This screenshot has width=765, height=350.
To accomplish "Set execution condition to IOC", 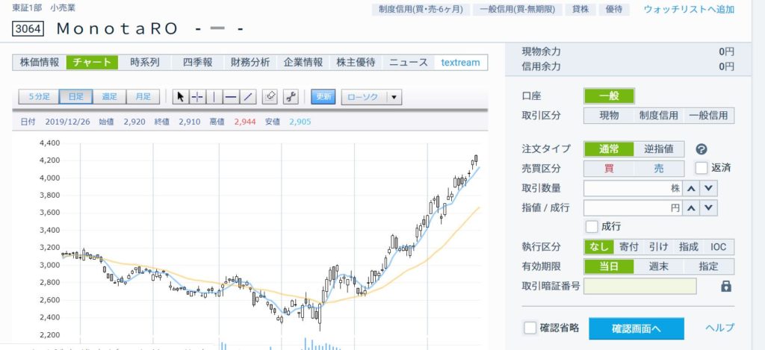I will click(x=718, y=247).
